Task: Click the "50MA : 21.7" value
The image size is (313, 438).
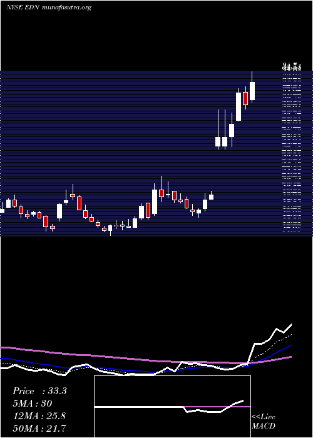Action: pos(39,428)
